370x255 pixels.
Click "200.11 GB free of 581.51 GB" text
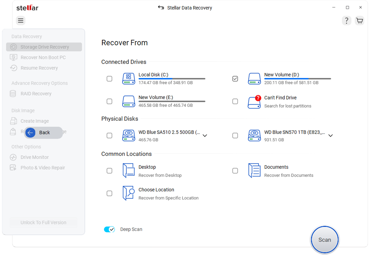[x=291, y=83]
